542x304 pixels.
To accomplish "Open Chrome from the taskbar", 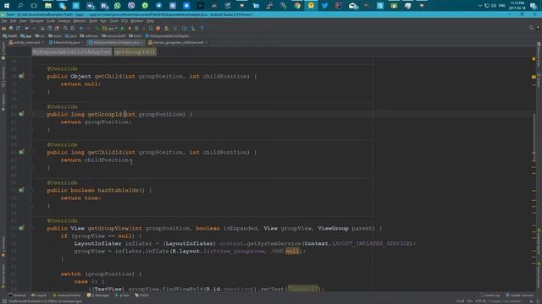I will (x=297, y=6).
